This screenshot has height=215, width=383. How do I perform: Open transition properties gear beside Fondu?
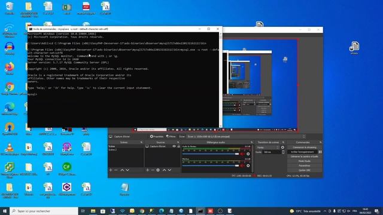pyautogui.click(x=282, y=148)
